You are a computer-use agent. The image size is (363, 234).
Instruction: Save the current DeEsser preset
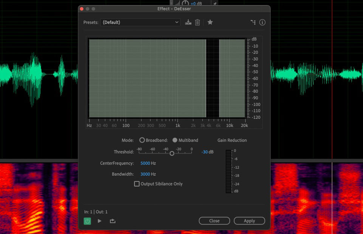pyautogui.click(x=188, y=22)
